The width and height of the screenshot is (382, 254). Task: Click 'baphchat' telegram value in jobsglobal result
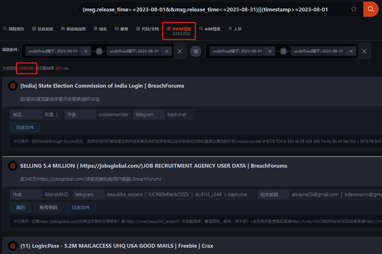tap(238, 195)
